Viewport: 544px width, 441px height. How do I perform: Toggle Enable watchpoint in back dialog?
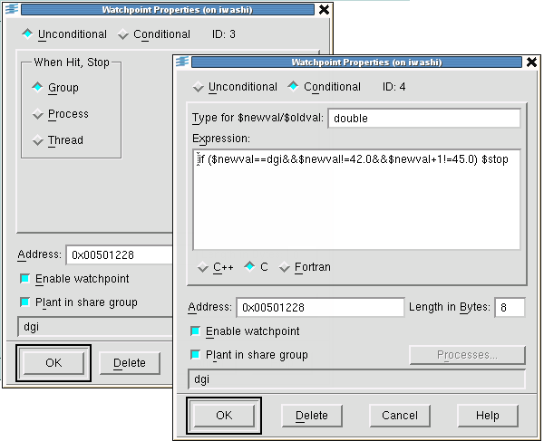point(24,279)
